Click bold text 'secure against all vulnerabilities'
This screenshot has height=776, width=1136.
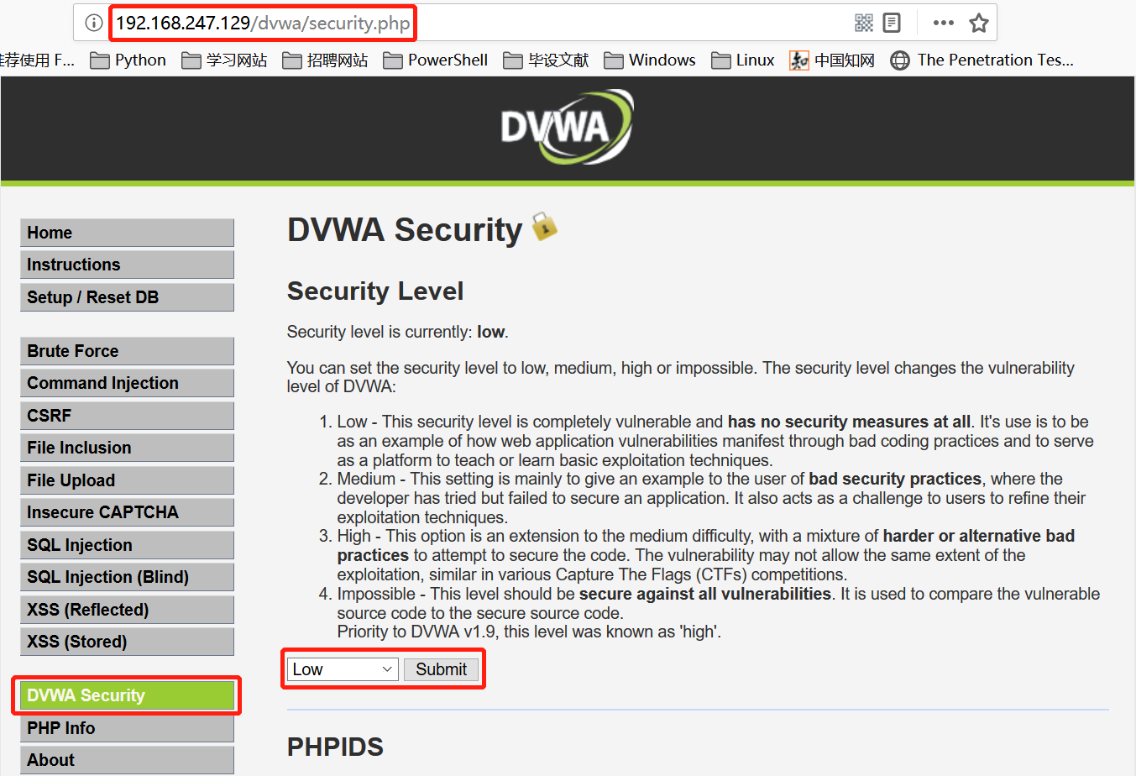[705, 594]
